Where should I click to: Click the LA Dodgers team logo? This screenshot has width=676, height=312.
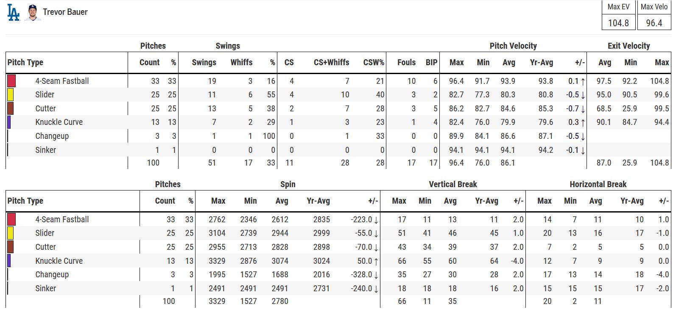[14, 12]
